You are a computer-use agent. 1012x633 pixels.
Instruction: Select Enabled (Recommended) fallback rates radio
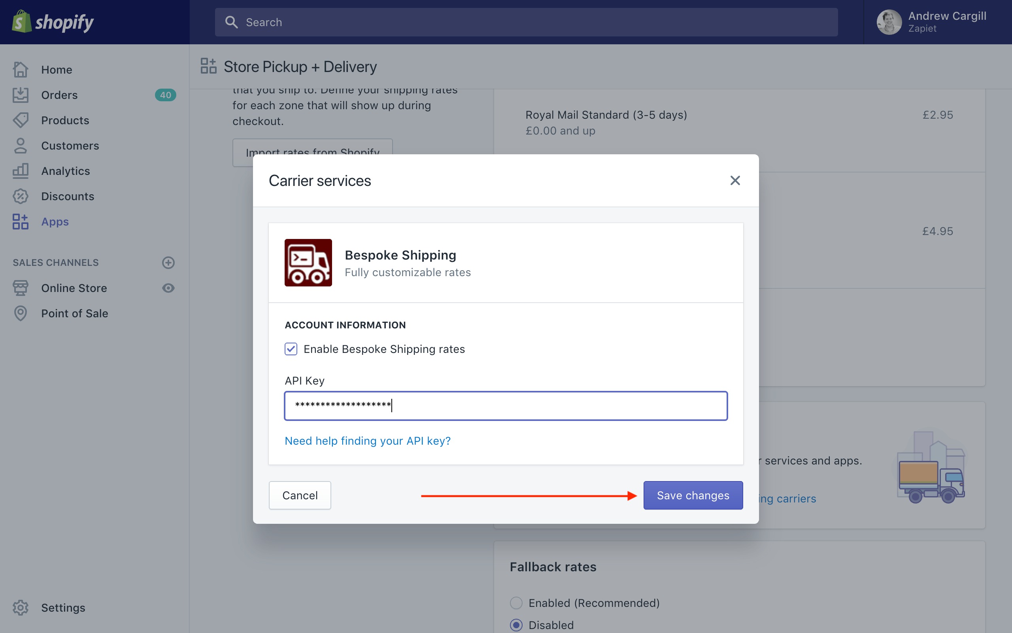click(516, 603)
